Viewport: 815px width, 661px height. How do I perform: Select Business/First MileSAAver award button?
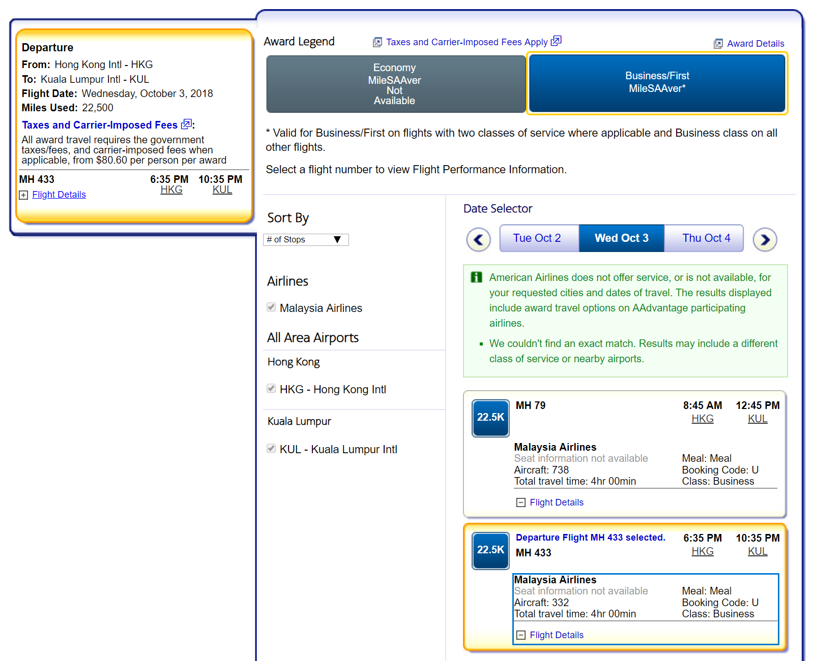657,83
